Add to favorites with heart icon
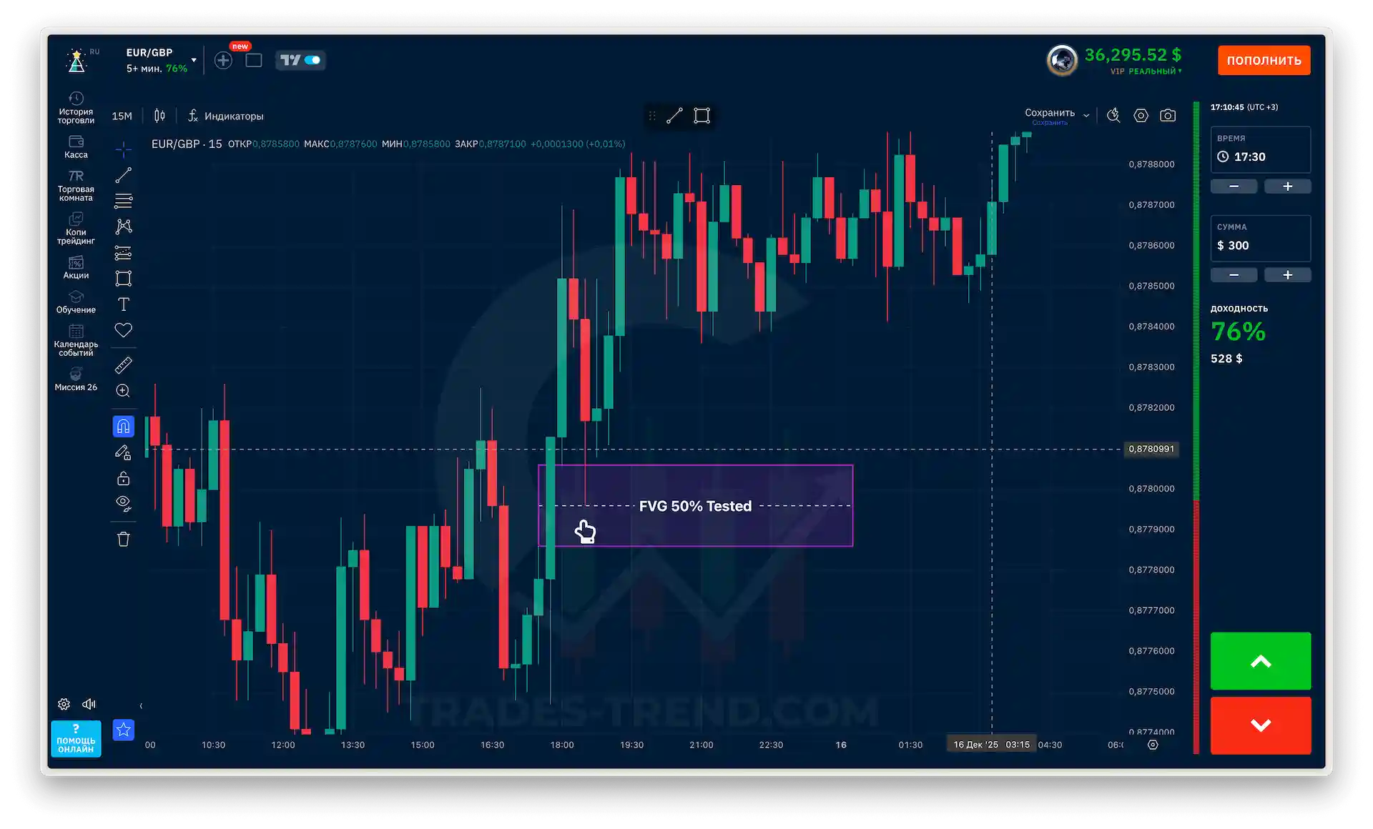The height and width of the screenshot is (829, 1373). click(123, 330)
